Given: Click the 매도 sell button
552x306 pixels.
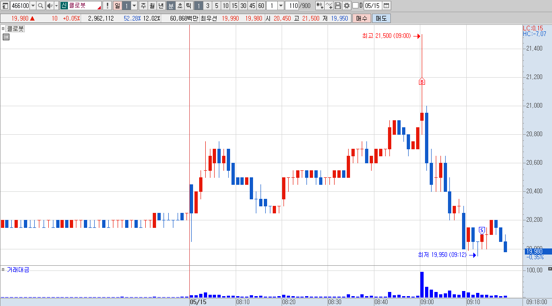Looking at the screenshot, I should point(381,18).
